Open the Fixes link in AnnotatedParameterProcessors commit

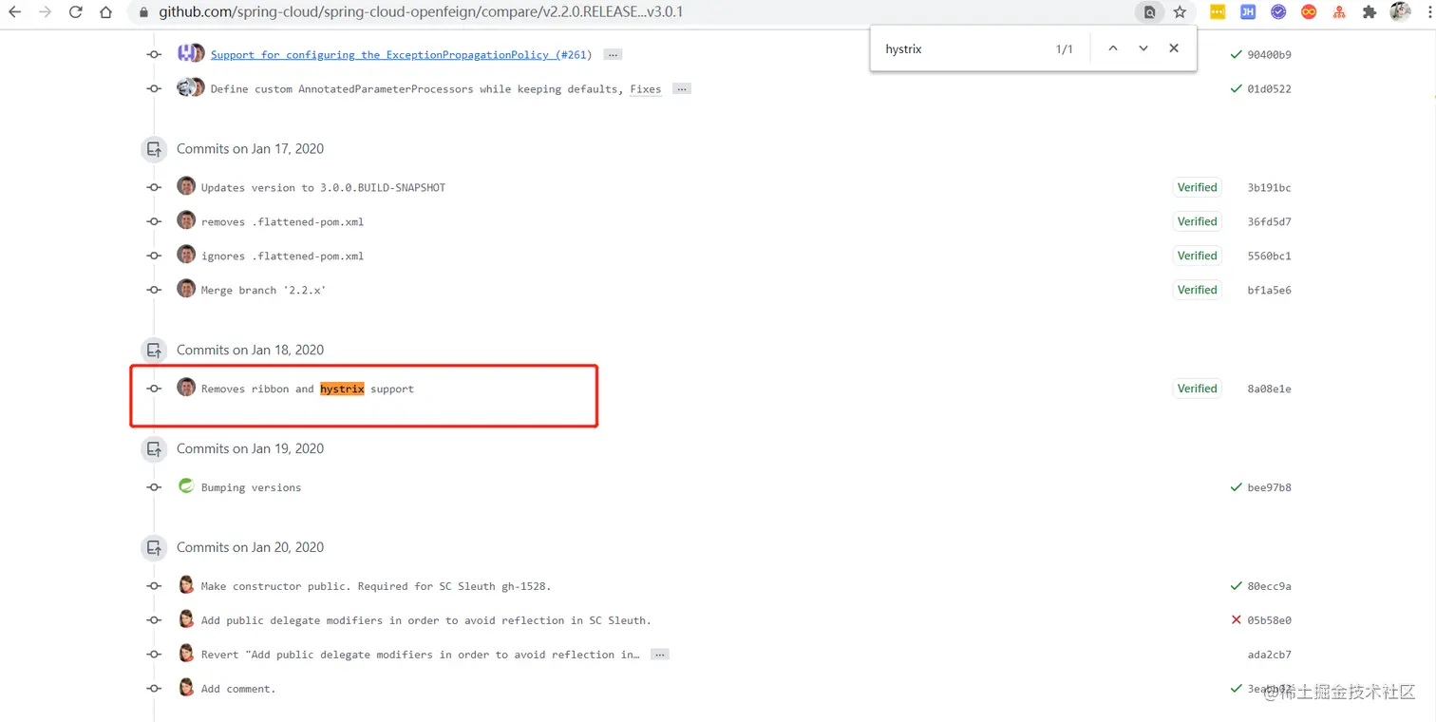pyautogui.click(x=646, y=89)
